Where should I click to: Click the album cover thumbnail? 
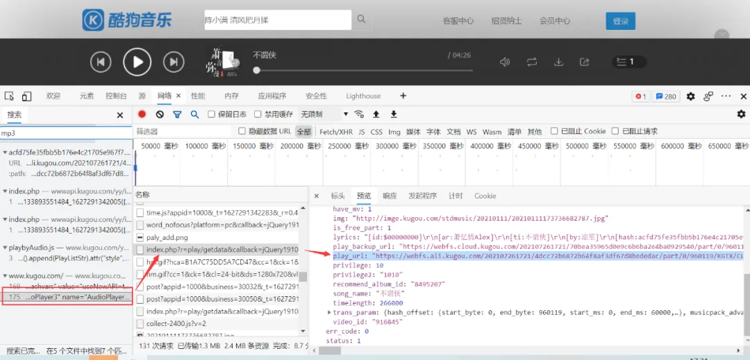coord(224,62)
